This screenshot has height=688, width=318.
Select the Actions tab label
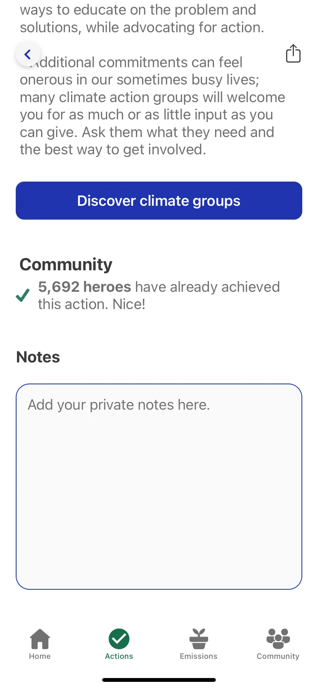coord(119,656)
